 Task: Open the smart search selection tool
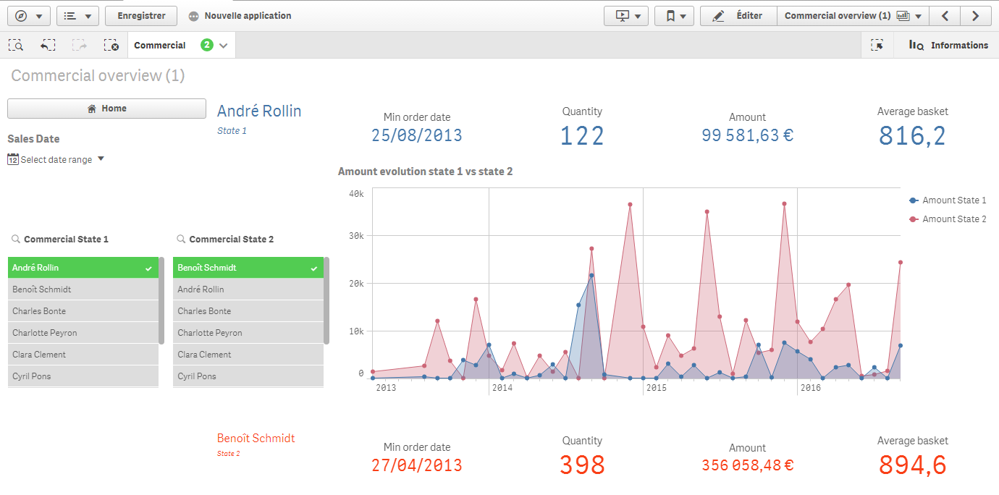[x=16, y=45]
